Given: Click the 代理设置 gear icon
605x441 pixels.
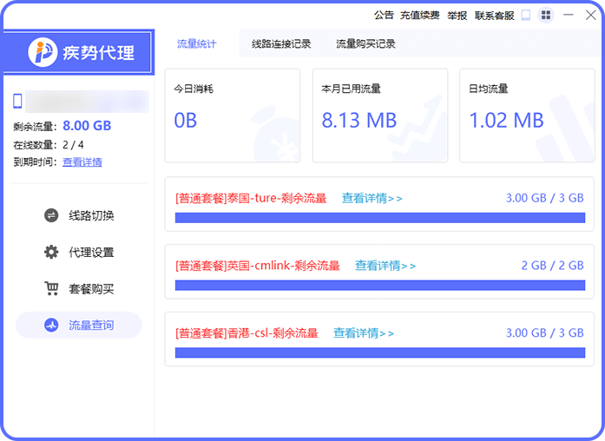Looking at the screenshot, I should [x=51, y=253].
